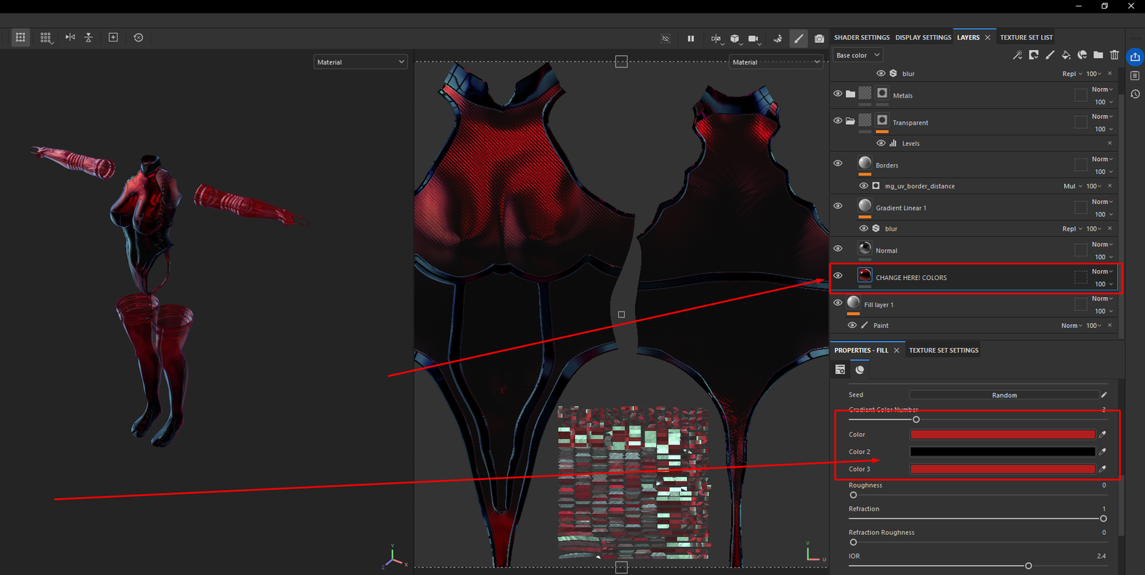Click the Random seed button
The image size is (1145, 575).
click(x=1004, y=395)
